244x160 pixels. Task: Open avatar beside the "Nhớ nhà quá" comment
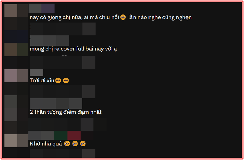[11, 141]
